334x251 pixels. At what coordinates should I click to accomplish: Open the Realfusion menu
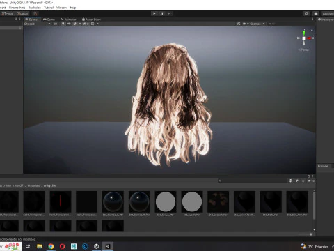point(35,8)
